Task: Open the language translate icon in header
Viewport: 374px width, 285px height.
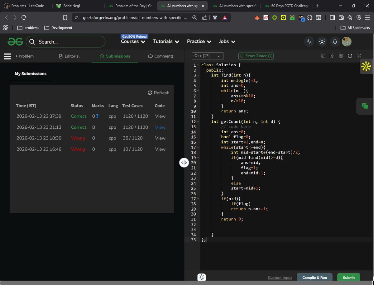Action: 309,42
